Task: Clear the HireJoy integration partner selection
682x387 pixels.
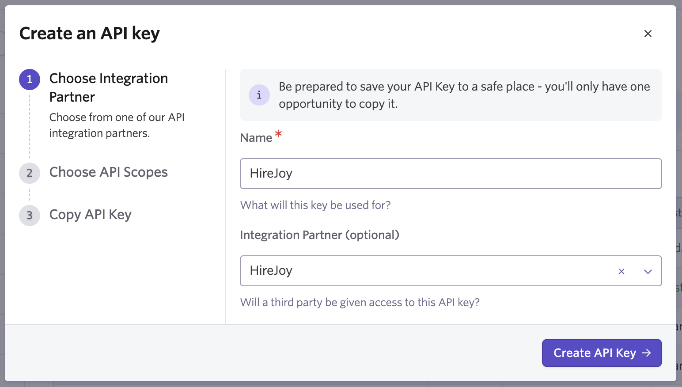Action: pyautogui.click(x=621, y=271)
